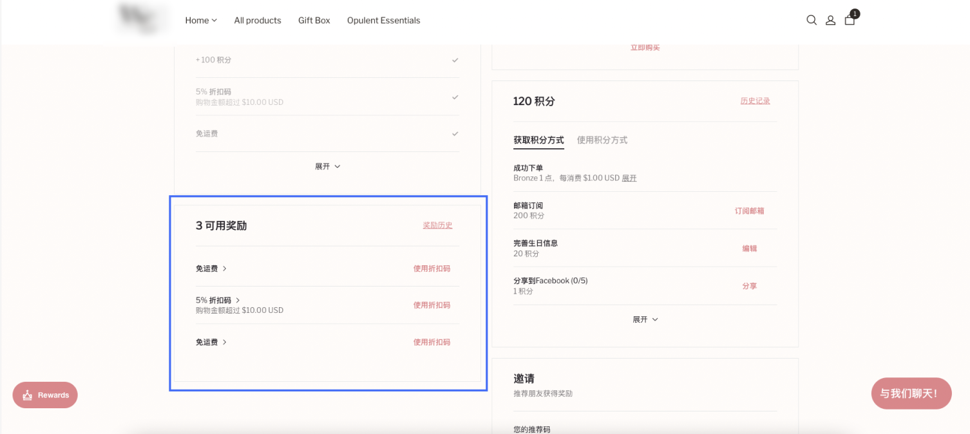Click 订阅邮箱 to subscribe by email

[x=749, y=211]
